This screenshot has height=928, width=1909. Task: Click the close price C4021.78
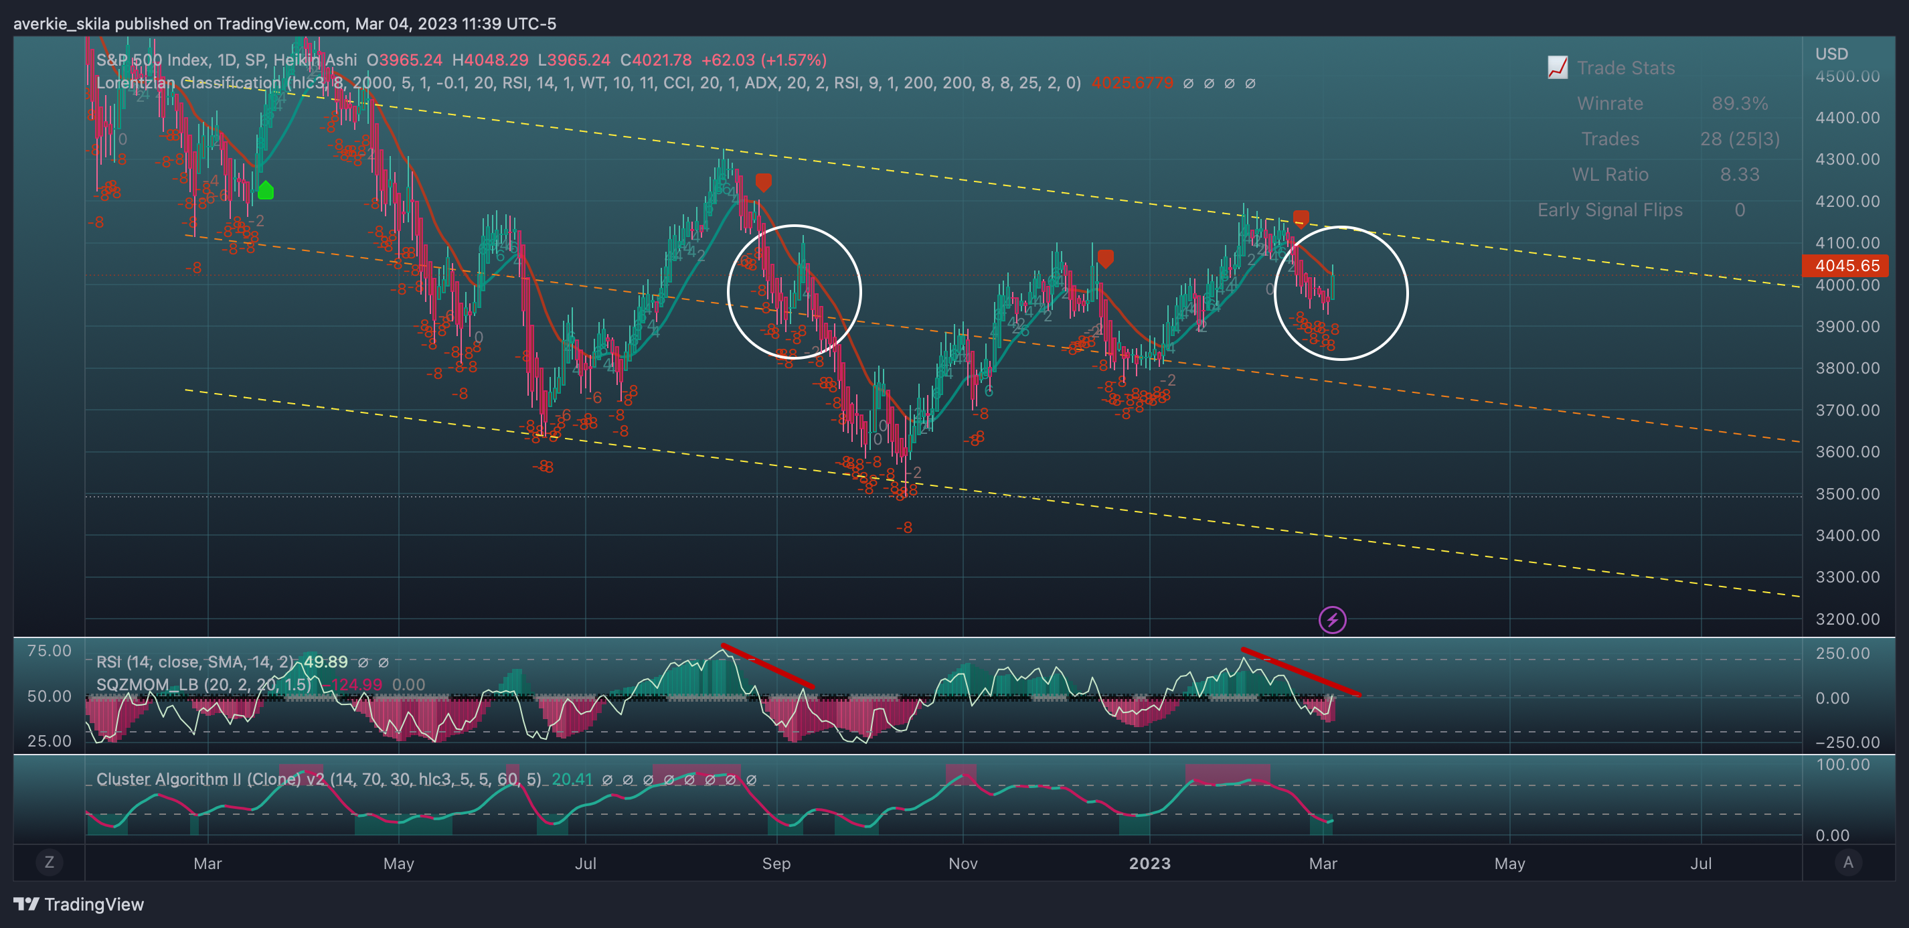(656, 60)
